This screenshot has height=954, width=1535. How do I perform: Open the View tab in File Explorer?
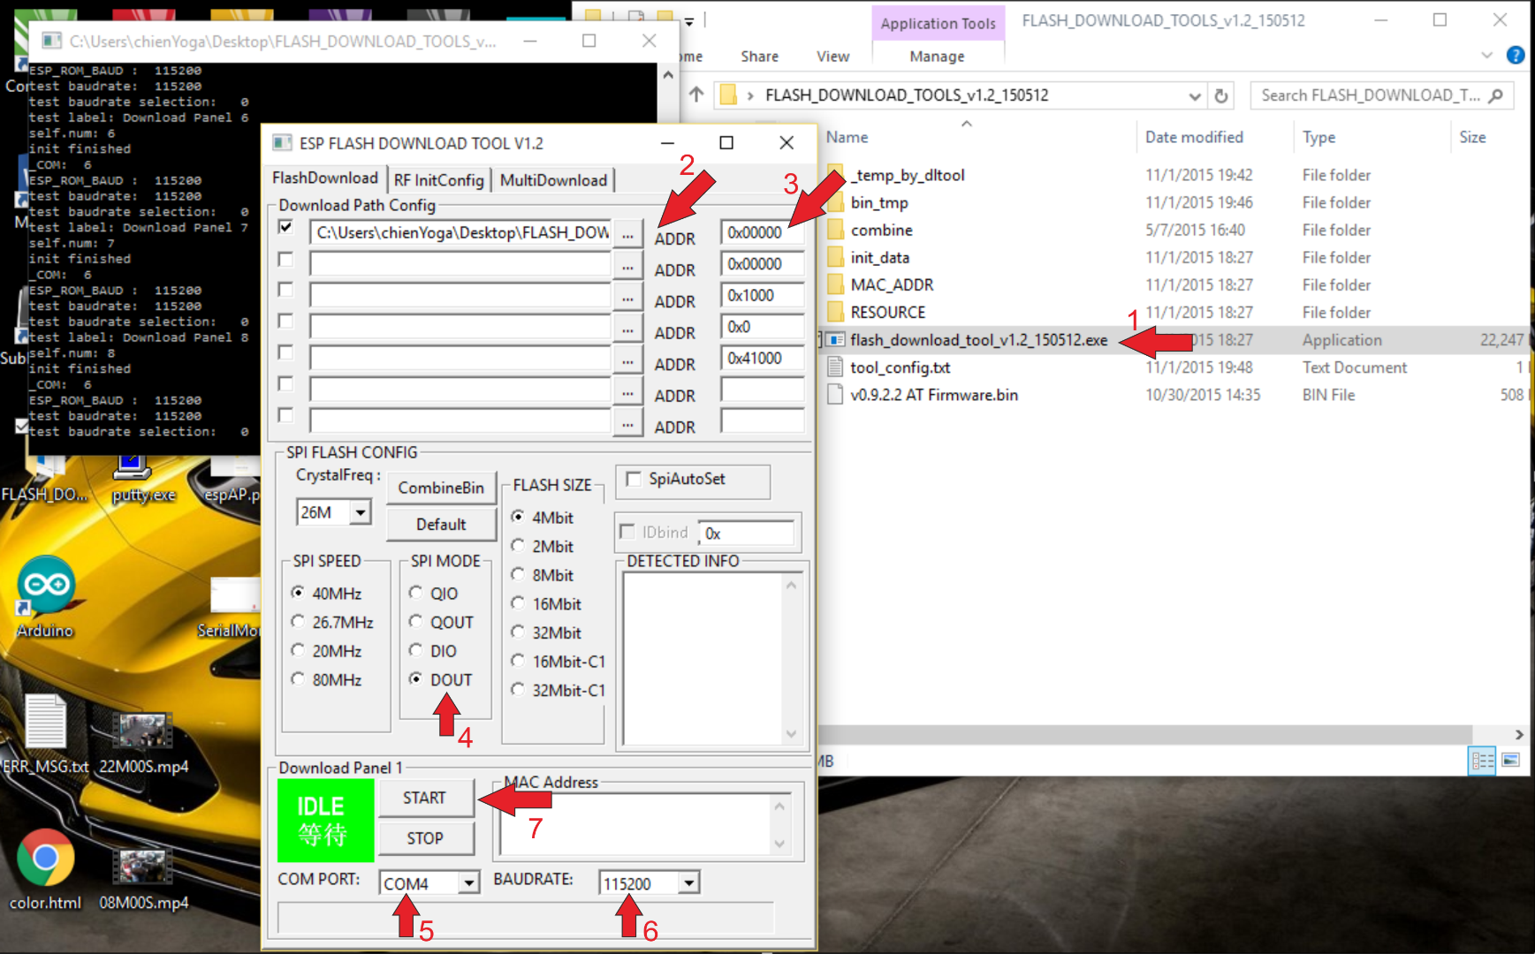coord(832,56)
